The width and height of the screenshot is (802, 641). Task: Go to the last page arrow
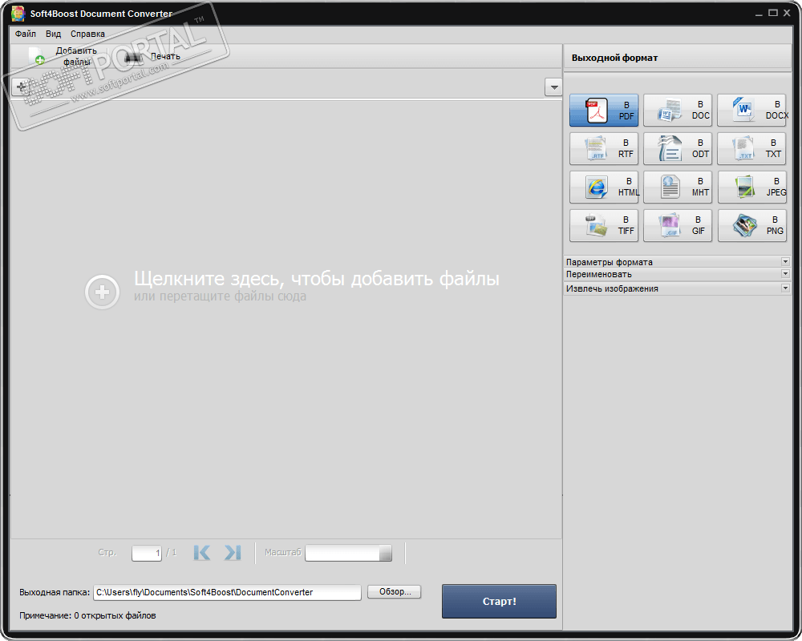[233, 553]
